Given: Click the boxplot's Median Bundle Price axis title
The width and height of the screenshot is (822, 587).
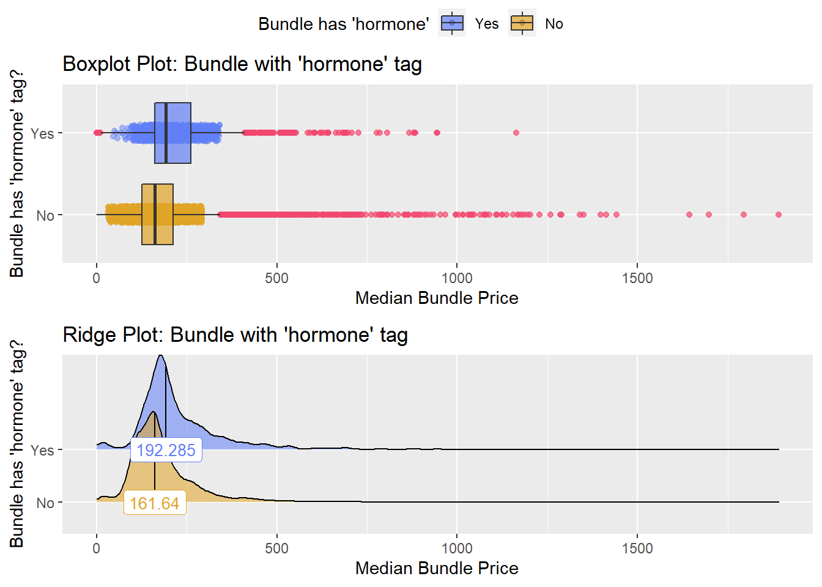Looking at the screenshot, I should click(x=437, y=298).
